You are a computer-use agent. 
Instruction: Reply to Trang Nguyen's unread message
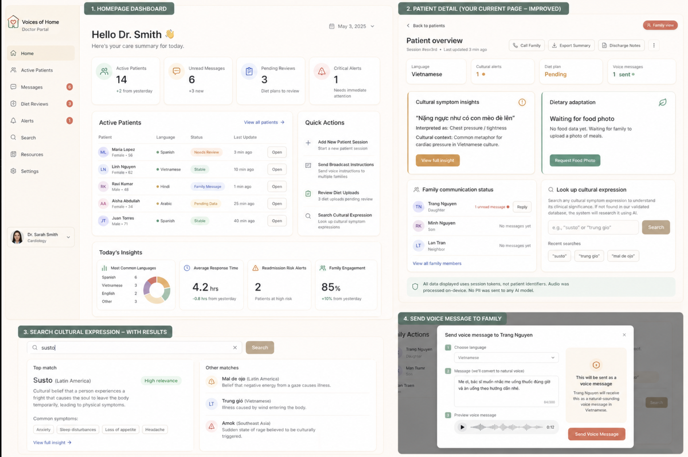pyautogui.click(x=522, y=207)
